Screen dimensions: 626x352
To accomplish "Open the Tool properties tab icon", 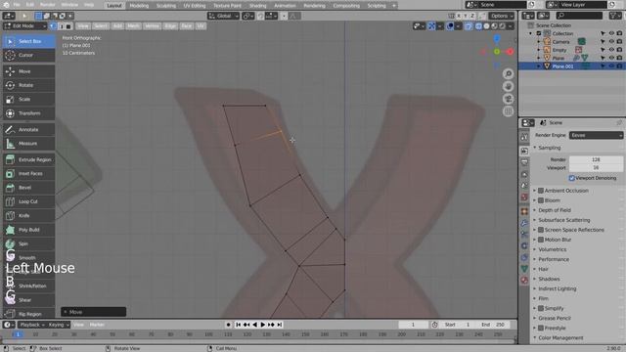I will [524, 137].
